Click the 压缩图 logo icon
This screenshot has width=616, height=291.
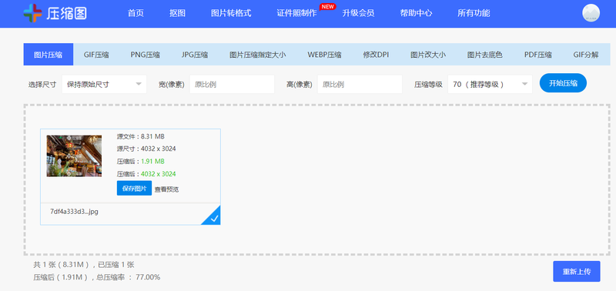[32, 13]
